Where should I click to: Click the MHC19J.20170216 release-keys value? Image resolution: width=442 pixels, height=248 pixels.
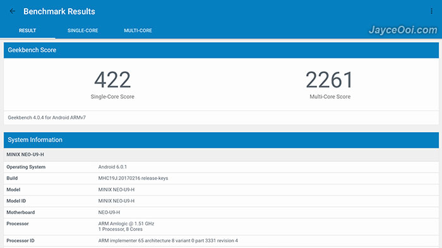tap(133, 178)
